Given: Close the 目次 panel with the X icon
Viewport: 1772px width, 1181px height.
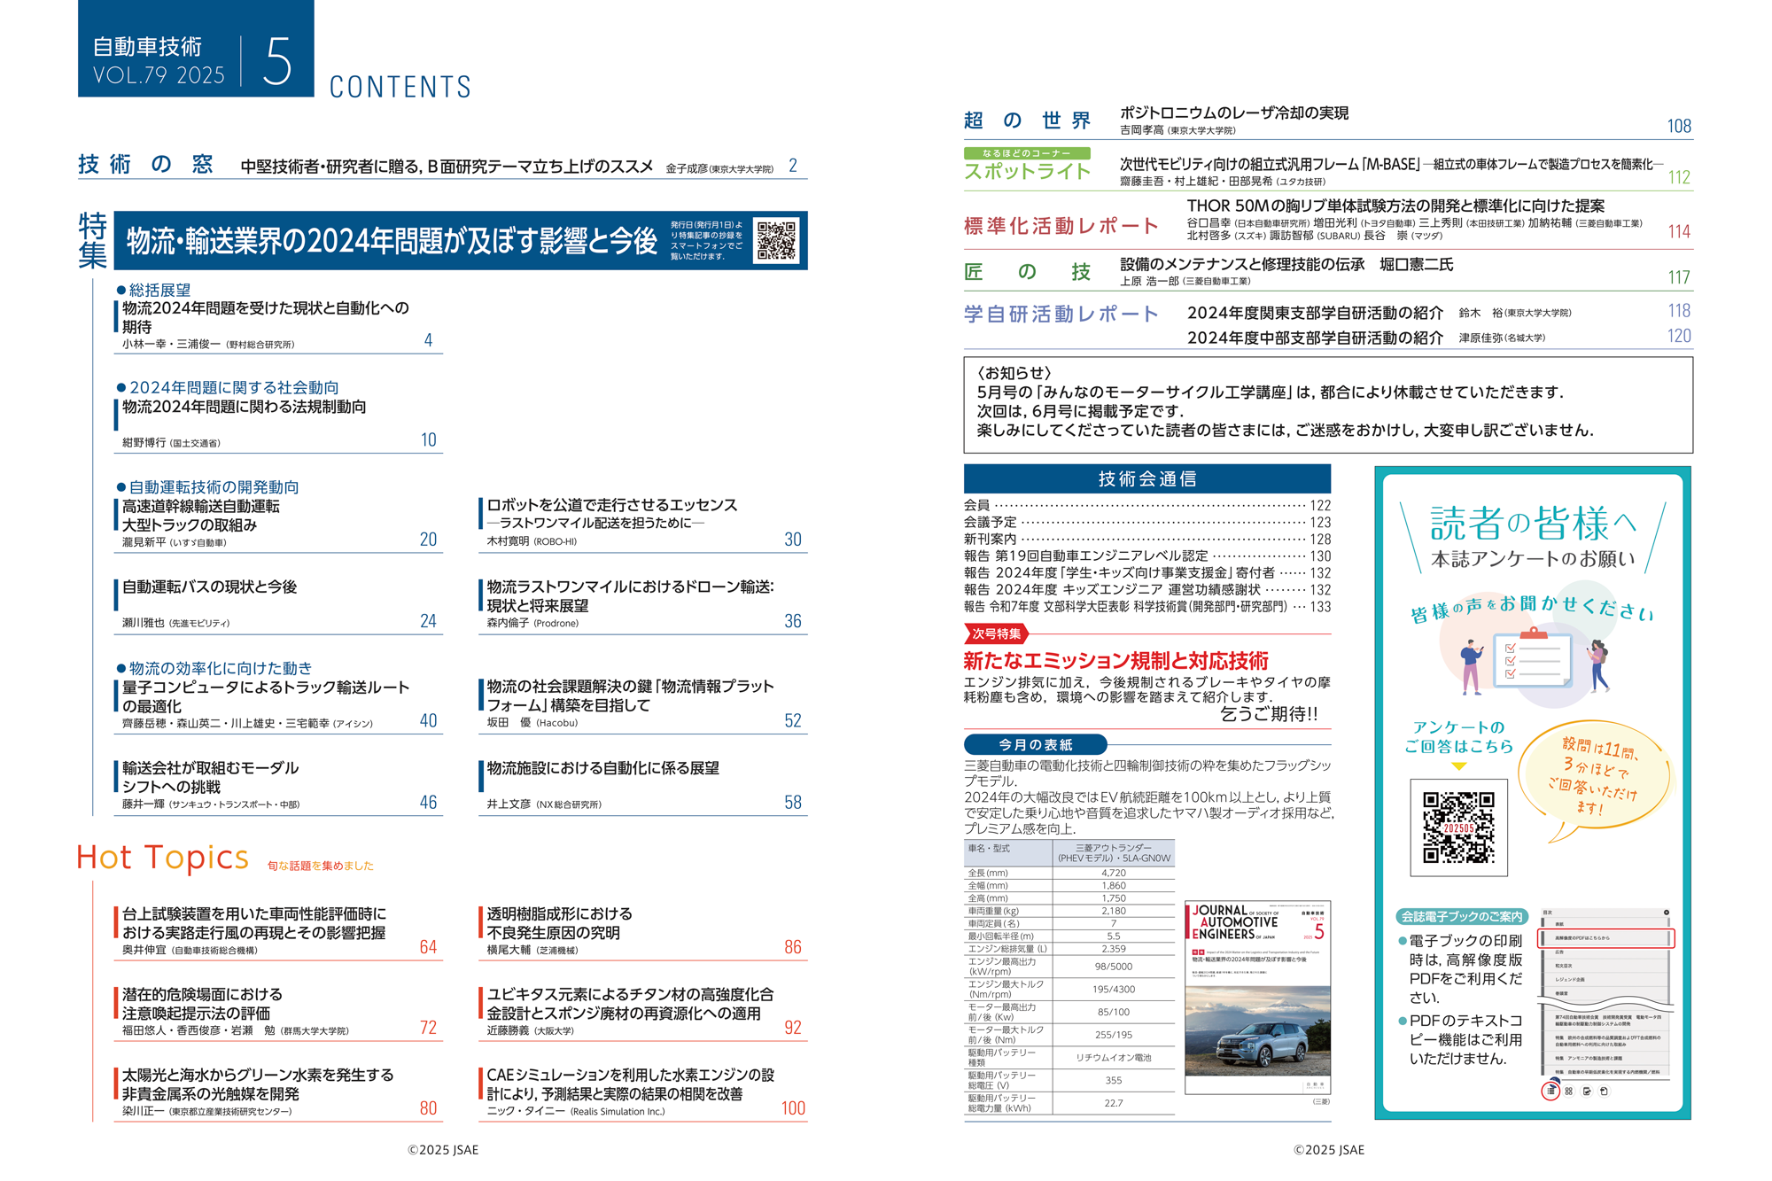Looking at the screenshot, I should coord(1666,912).
